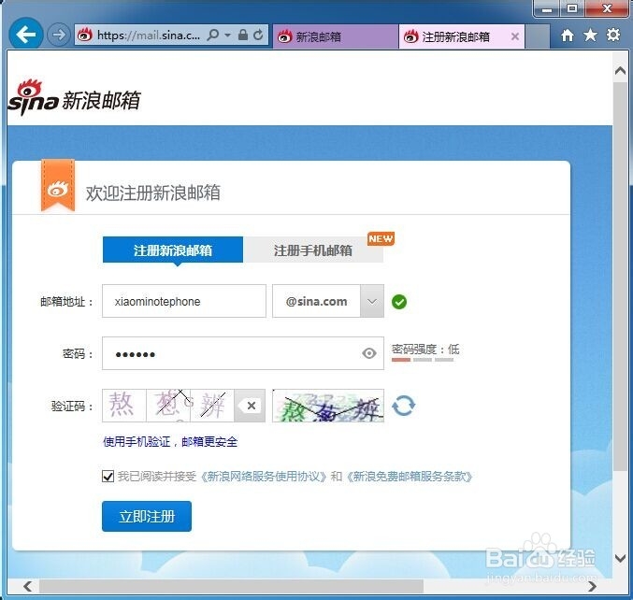Click the second captcha character box
633x600 pixels.
(168, 406)
